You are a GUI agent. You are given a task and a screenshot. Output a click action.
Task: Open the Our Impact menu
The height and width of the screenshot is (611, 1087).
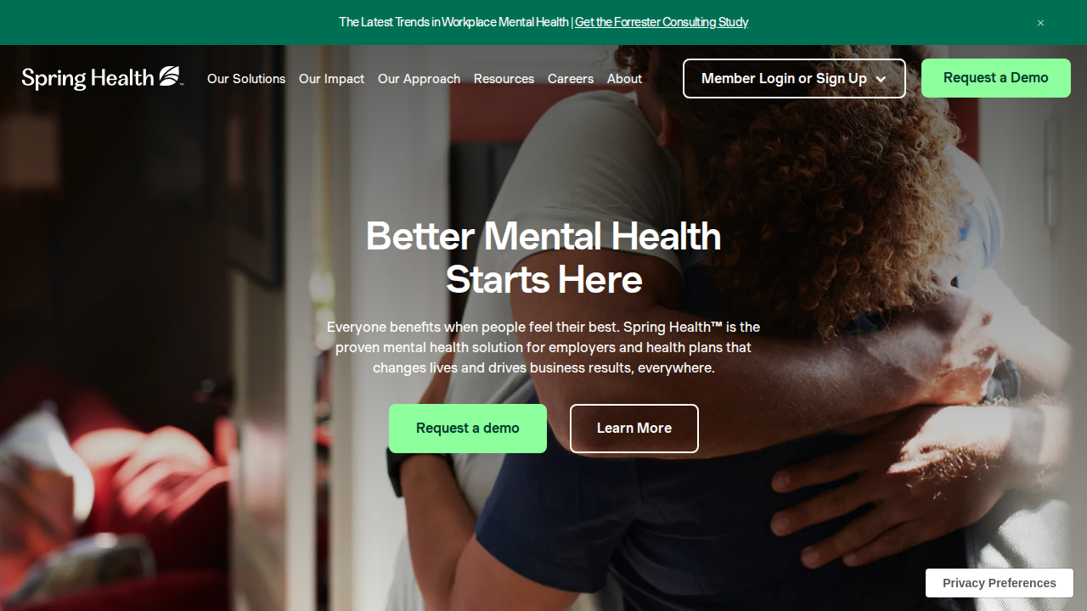tap(331, 78)
